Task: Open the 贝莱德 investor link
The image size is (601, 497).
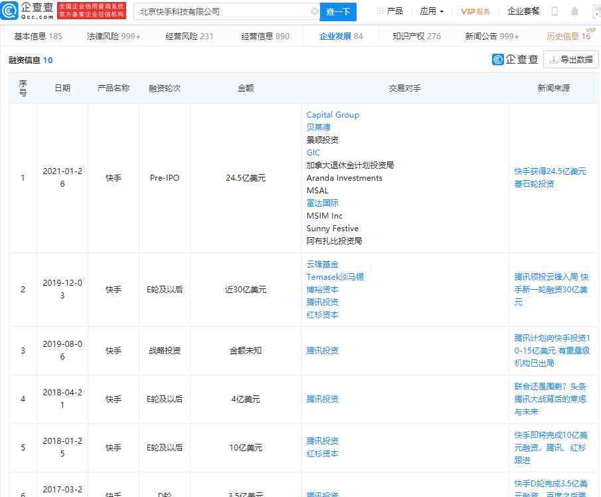Action: [x=319, y=127]
